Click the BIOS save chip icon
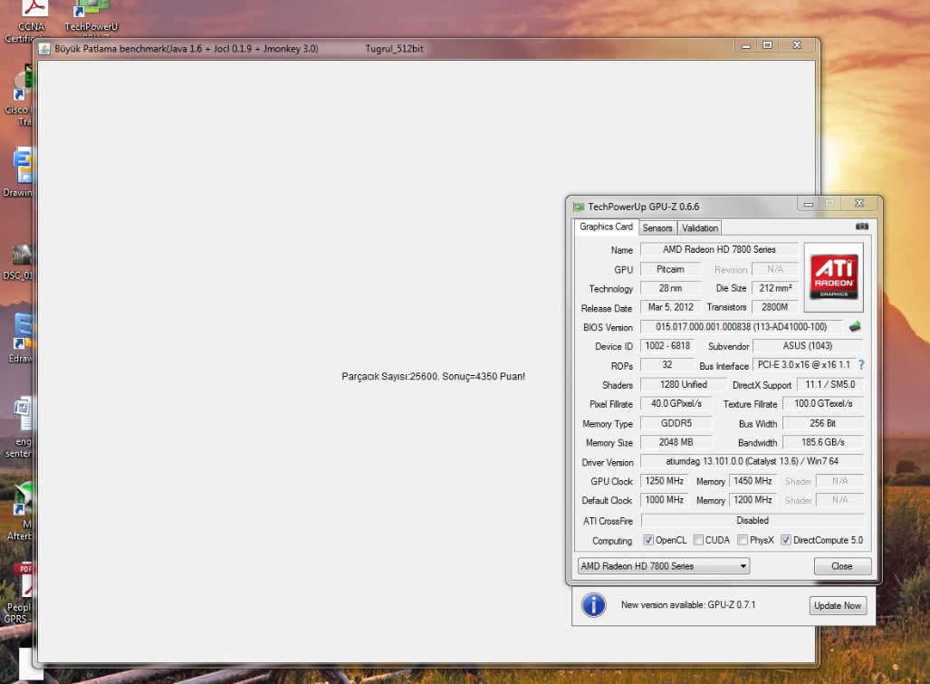This screenshot has width=930, height=684. (x=855, y=326)
